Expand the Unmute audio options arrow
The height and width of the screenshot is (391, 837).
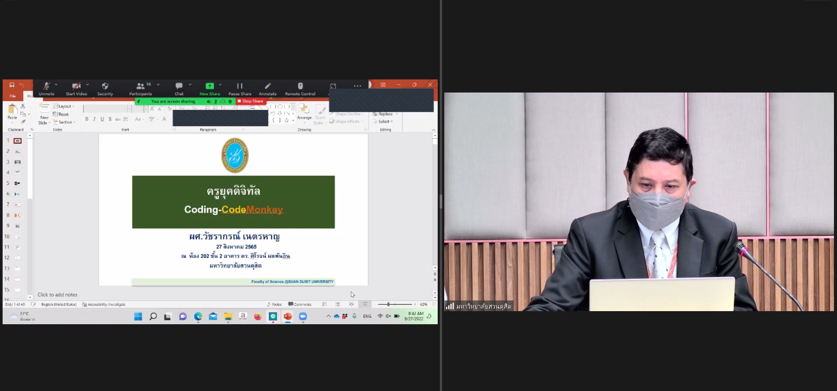point(56,84)
